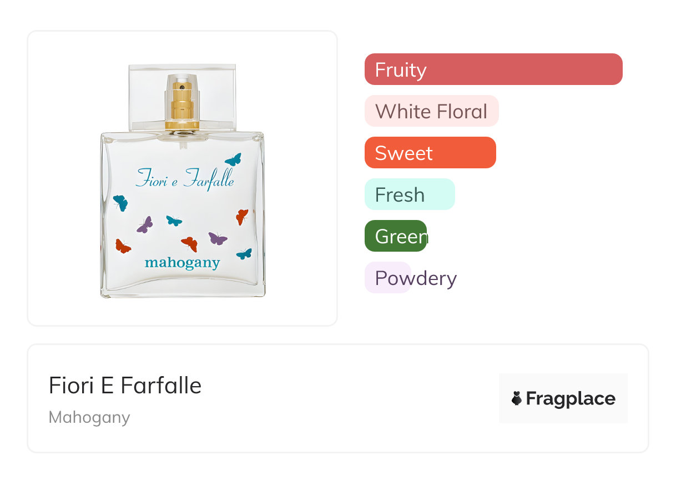
Task: Select the Fruity accord bar
Action: (493, 69)
